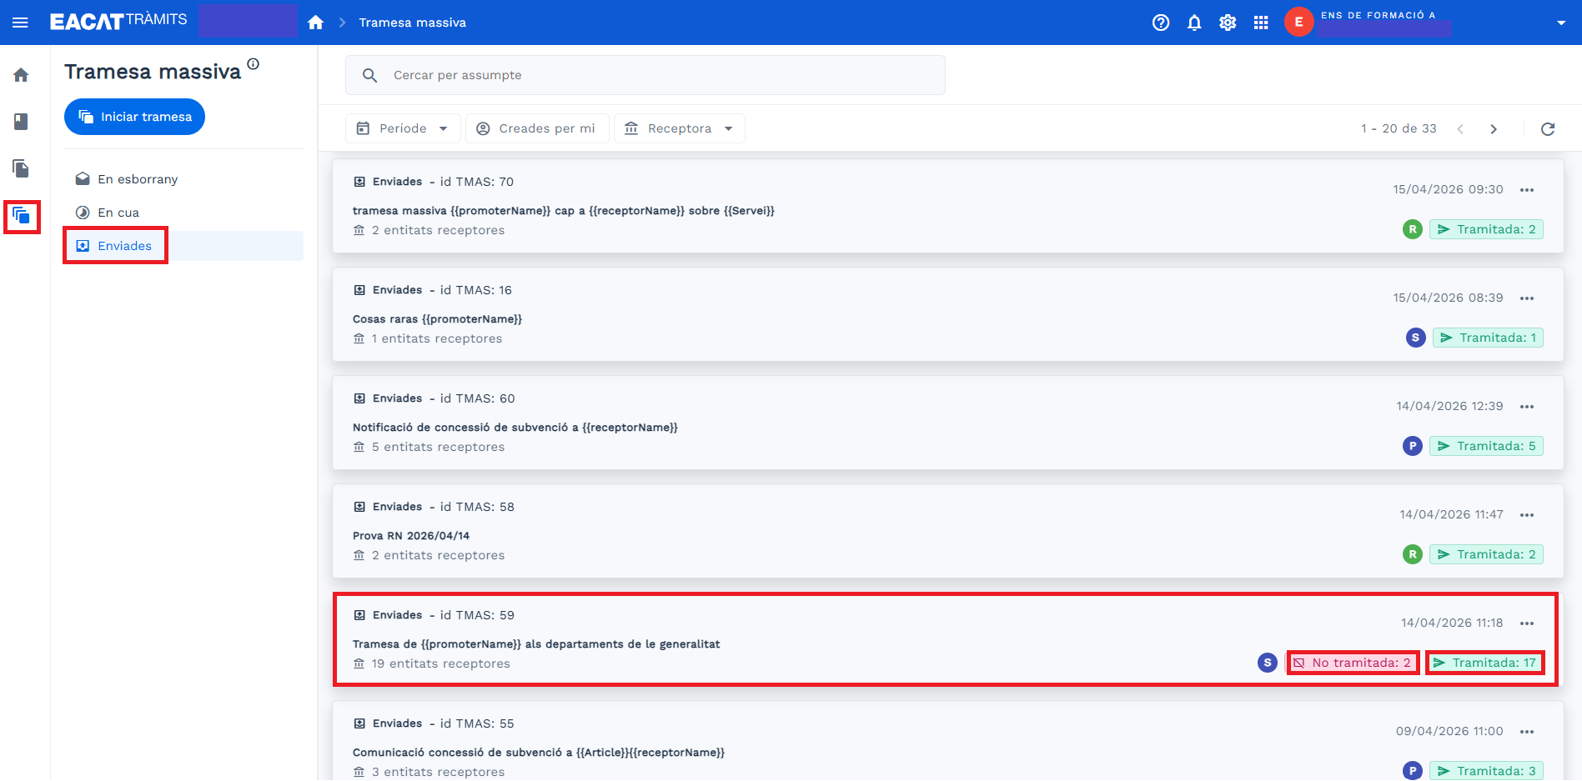Click the home breadcrumb icon
The width and height of the screenshot is (1582, 781).
(315, 23)
